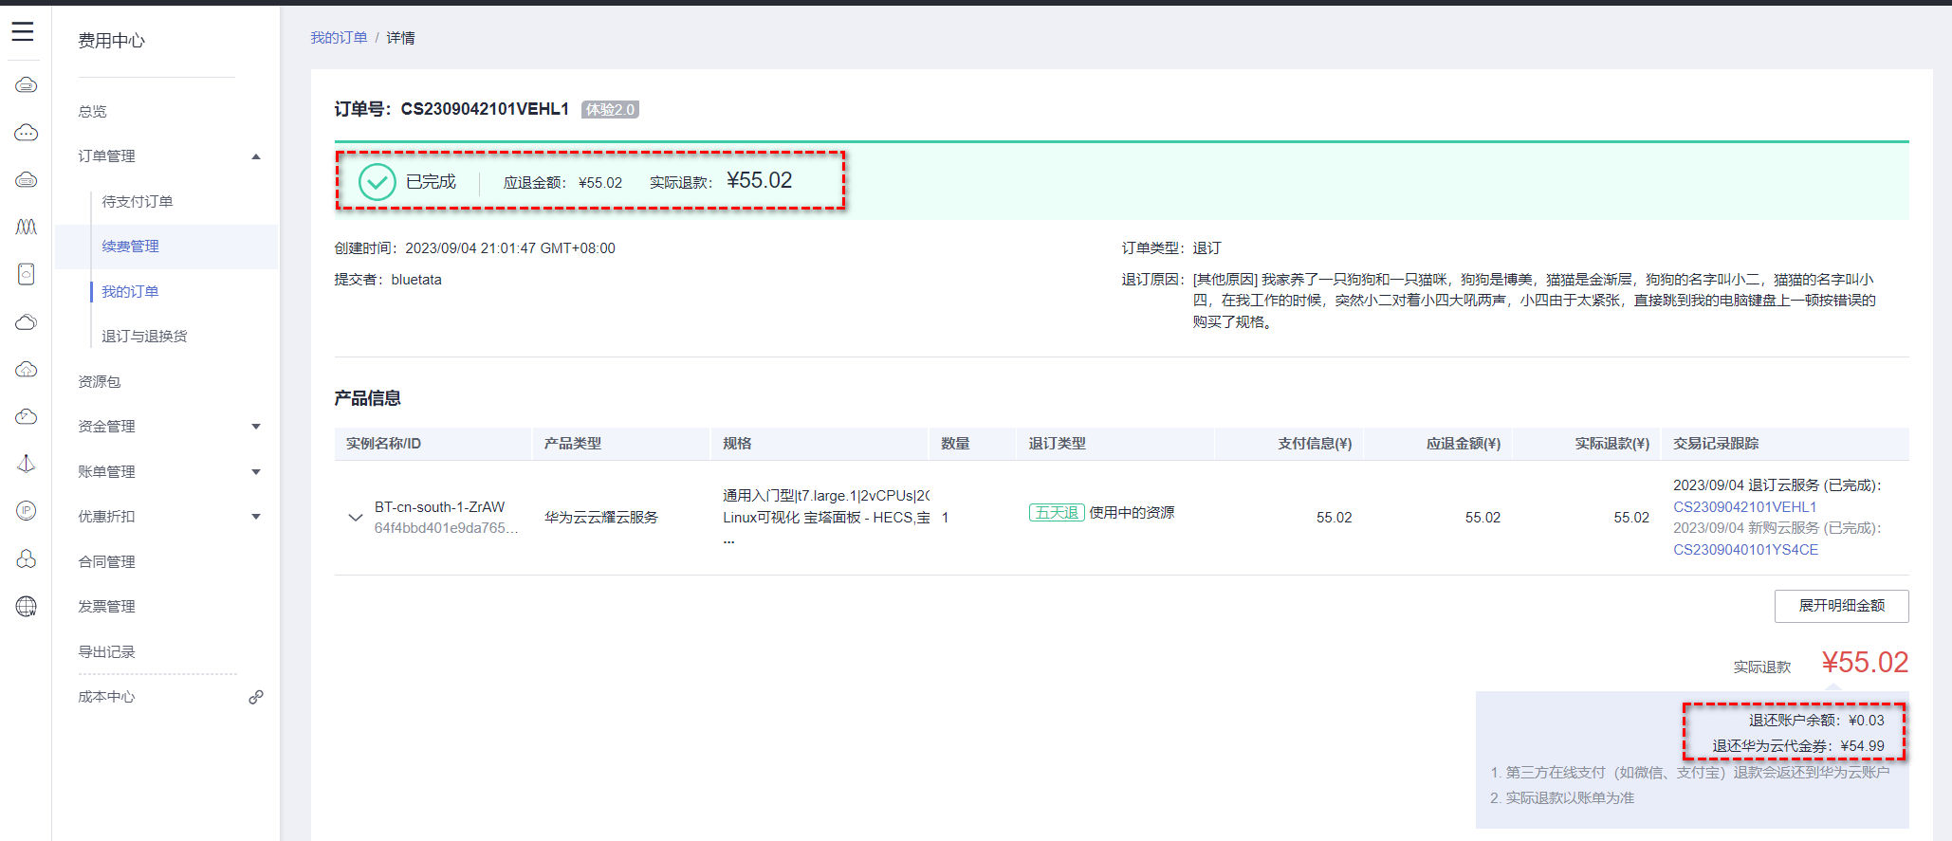Click the green completed checkmark icon
1952x841 pixels.
click(377, 181)
